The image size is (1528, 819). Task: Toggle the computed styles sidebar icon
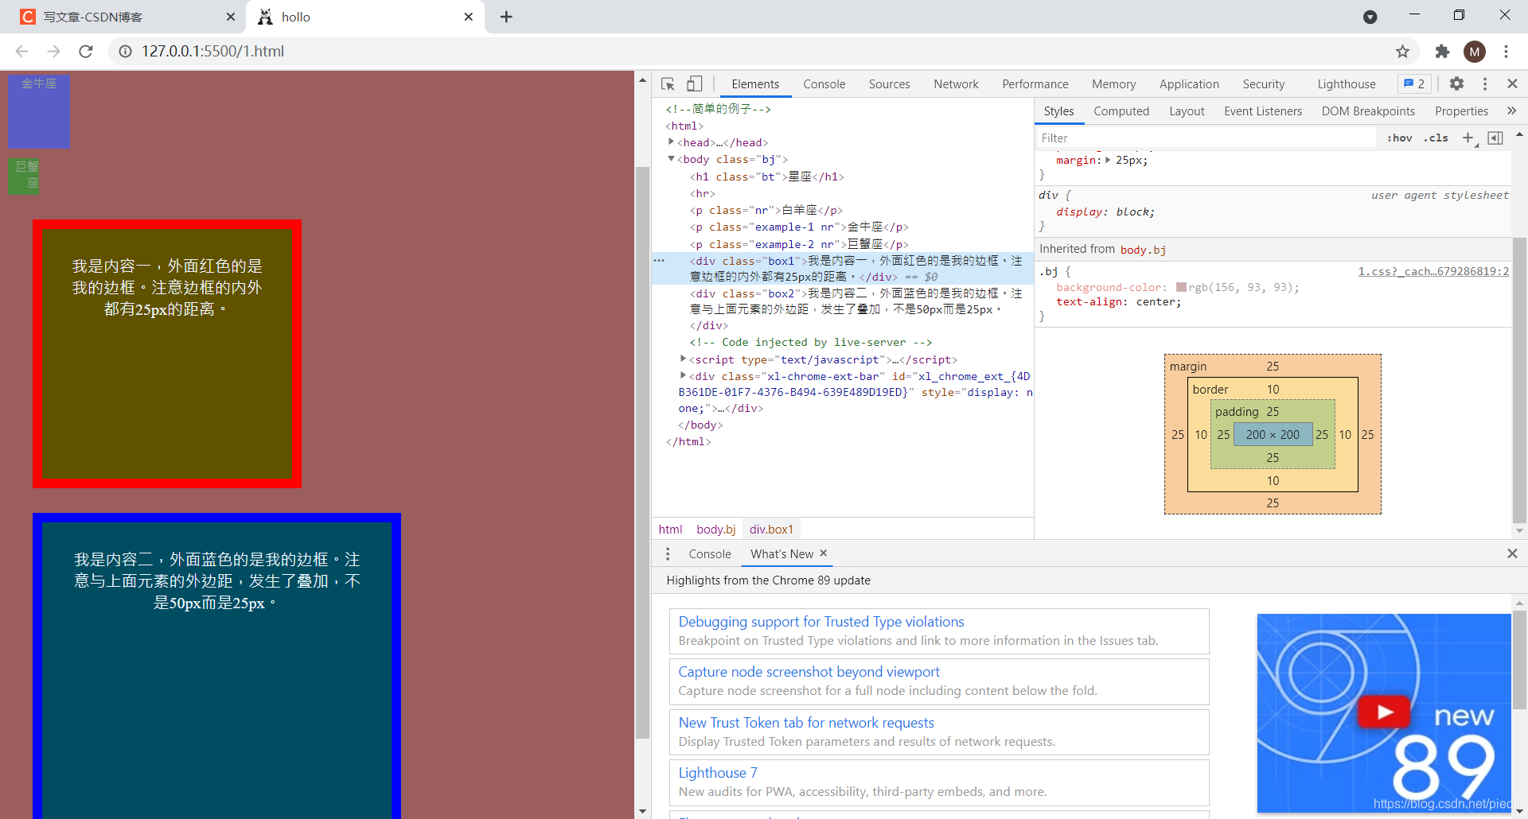tap(1495, 138)
